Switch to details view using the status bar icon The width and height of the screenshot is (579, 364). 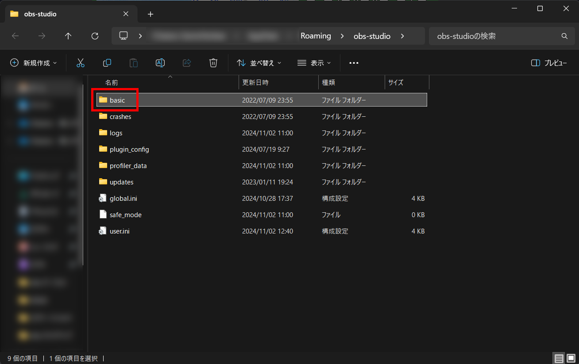point(559,358)
